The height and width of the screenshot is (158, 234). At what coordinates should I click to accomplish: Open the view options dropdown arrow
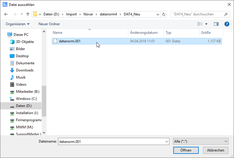[x=206, y=24]
